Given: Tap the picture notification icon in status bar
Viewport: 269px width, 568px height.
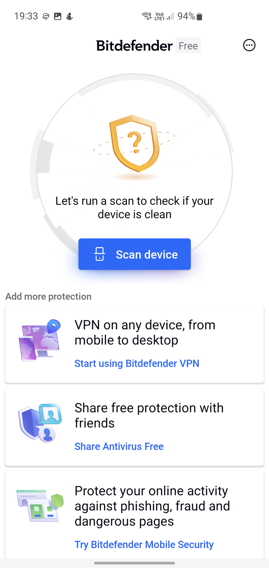Looking at the screenshot, I should tap(57, 16).
